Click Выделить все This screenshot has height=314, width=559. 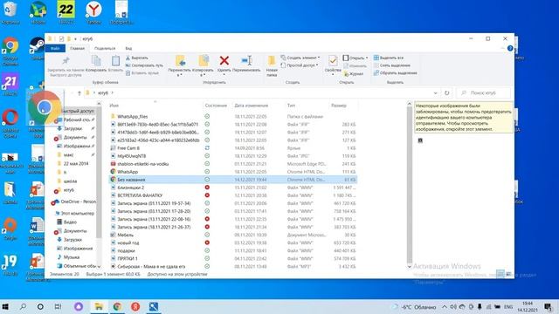pos(389,58)
